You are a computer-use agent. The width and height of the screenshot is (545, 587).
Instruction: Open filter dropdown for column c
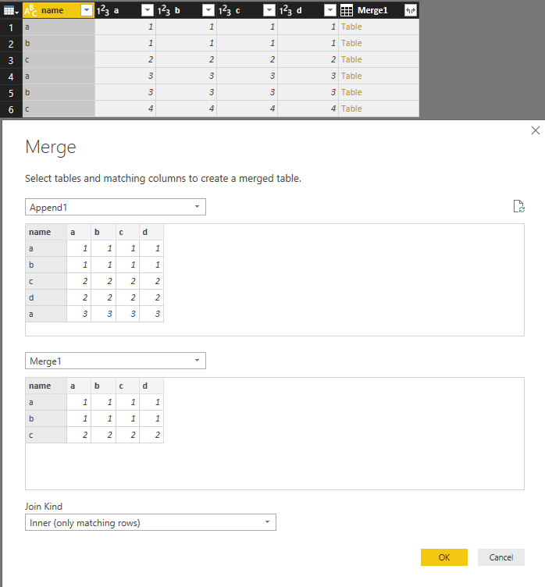click(269, 10)
